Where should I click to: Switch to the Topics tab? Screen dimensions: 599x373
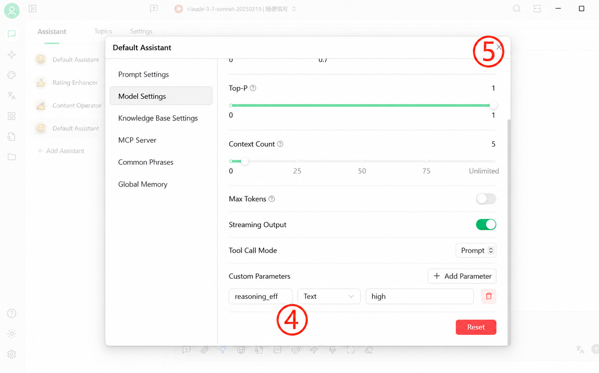pos(103,31)
